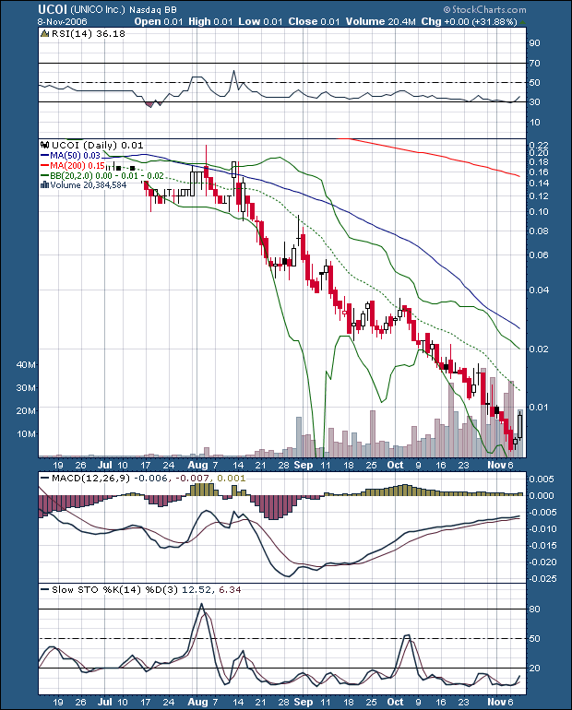Click the Slow STO %K(14) %D(3) label
Screen dimensions: 572x710
(x=114, y=589)
